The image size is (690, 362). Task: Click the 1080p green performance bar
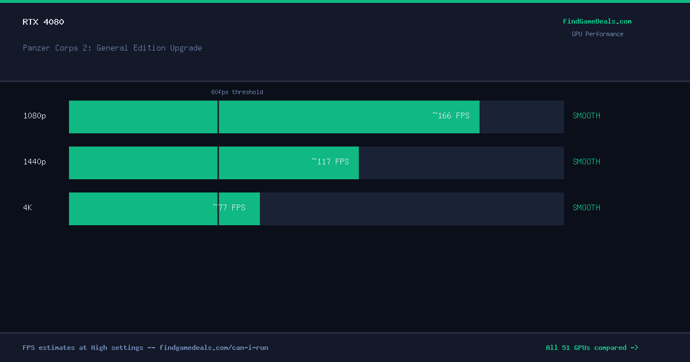(274, 117)
